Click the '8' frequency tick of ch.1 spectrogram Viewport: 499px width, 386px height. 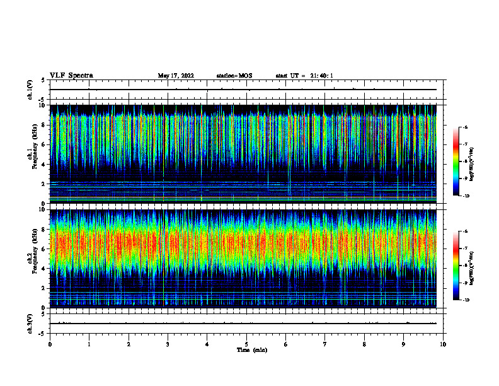[43, 125]
